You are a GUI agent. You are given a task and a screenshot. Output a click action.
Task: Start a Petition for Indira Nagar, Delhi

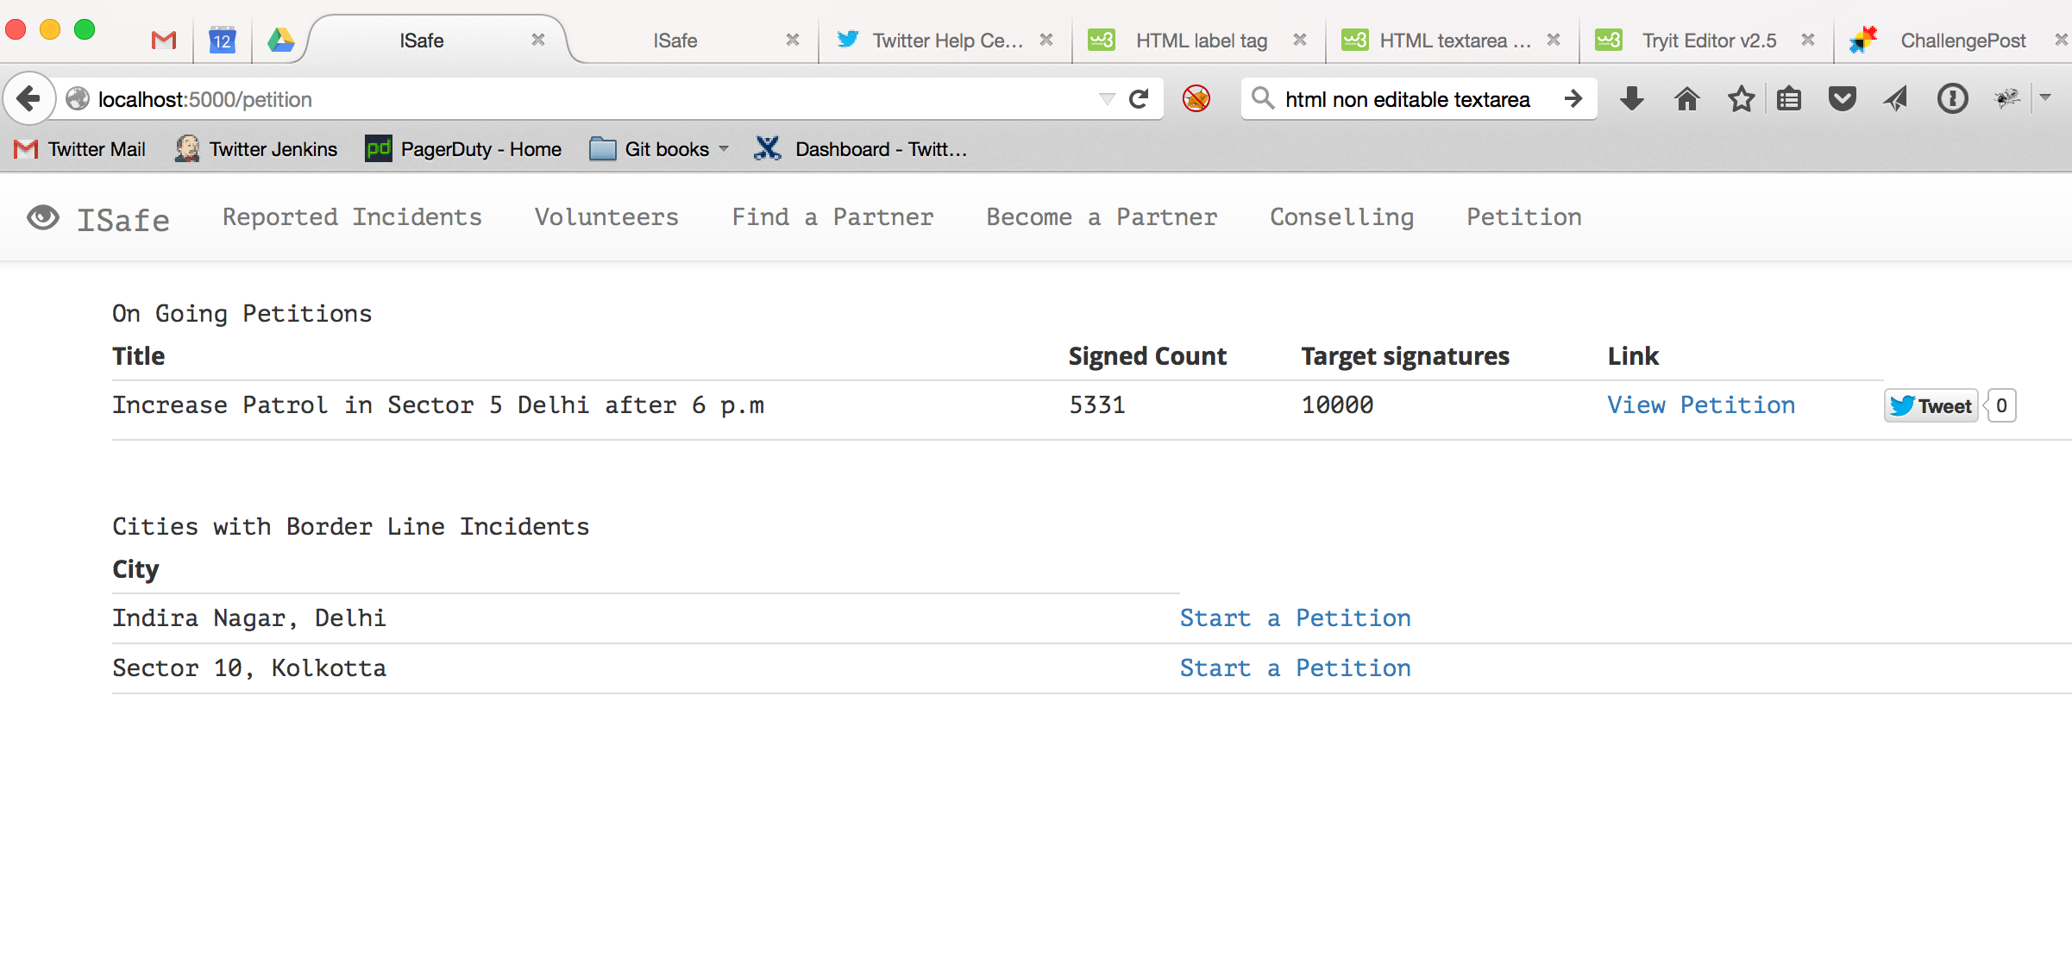point(1295,618)
